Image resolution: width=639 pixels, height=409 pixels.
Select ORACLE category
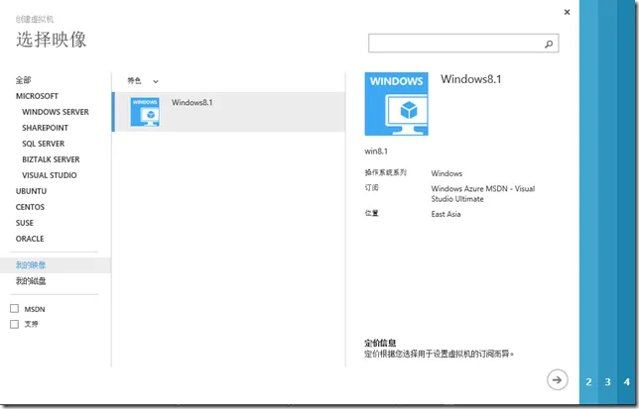click(30, 239)
